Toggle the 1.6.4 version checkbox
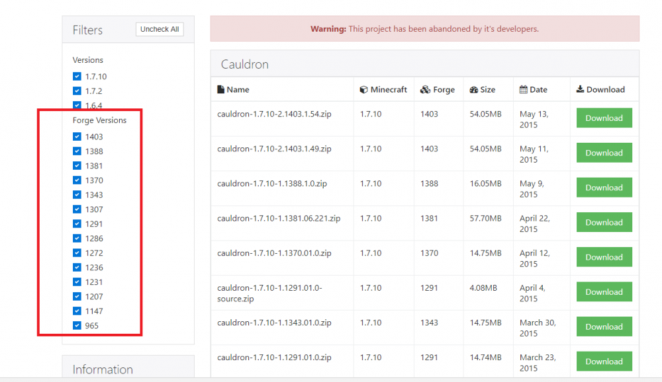Image resolution: width=662 pixels, height=382 pixels. (x=77, y=105)
